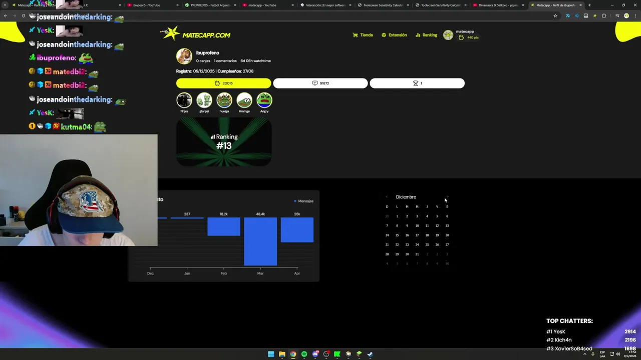Click the Mar bar showing 48.4k
Viewport: 641px width, 360px height.
click(260, 241)
